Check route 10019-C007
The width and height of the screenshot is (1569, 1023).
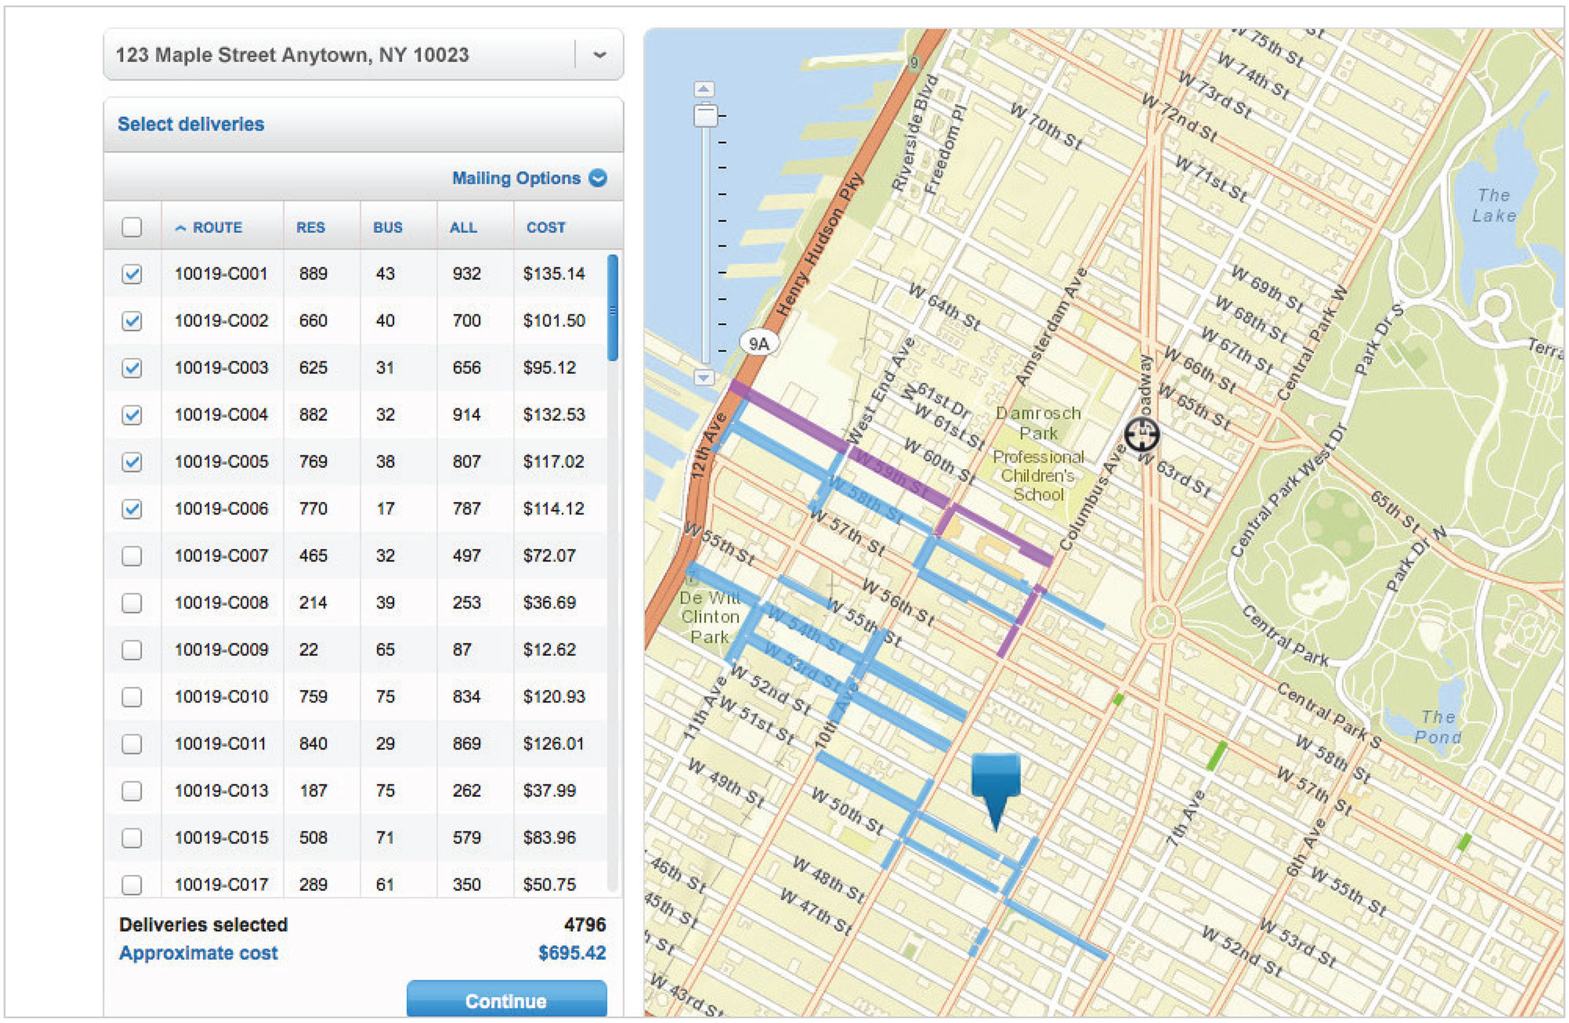tap(132, 556)
